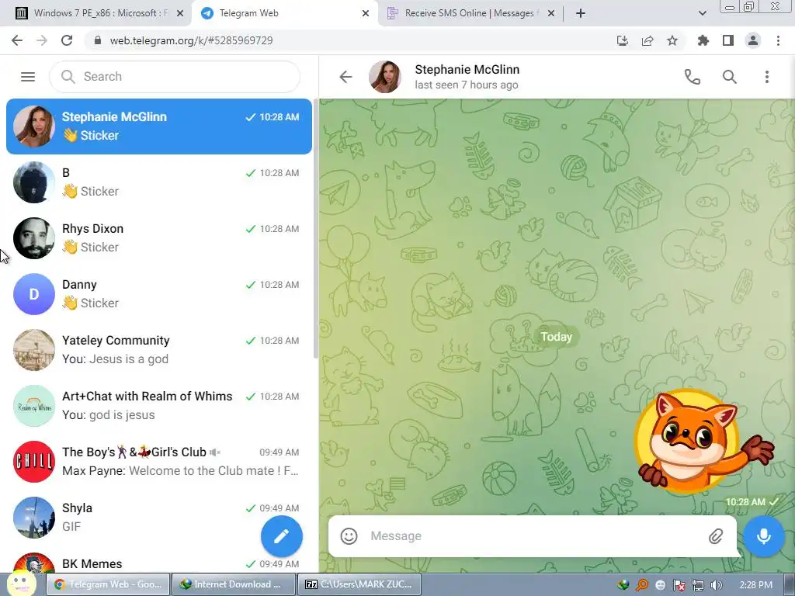View site info via padlock icon
Screen dimensions: 795x596
point(98,40)
